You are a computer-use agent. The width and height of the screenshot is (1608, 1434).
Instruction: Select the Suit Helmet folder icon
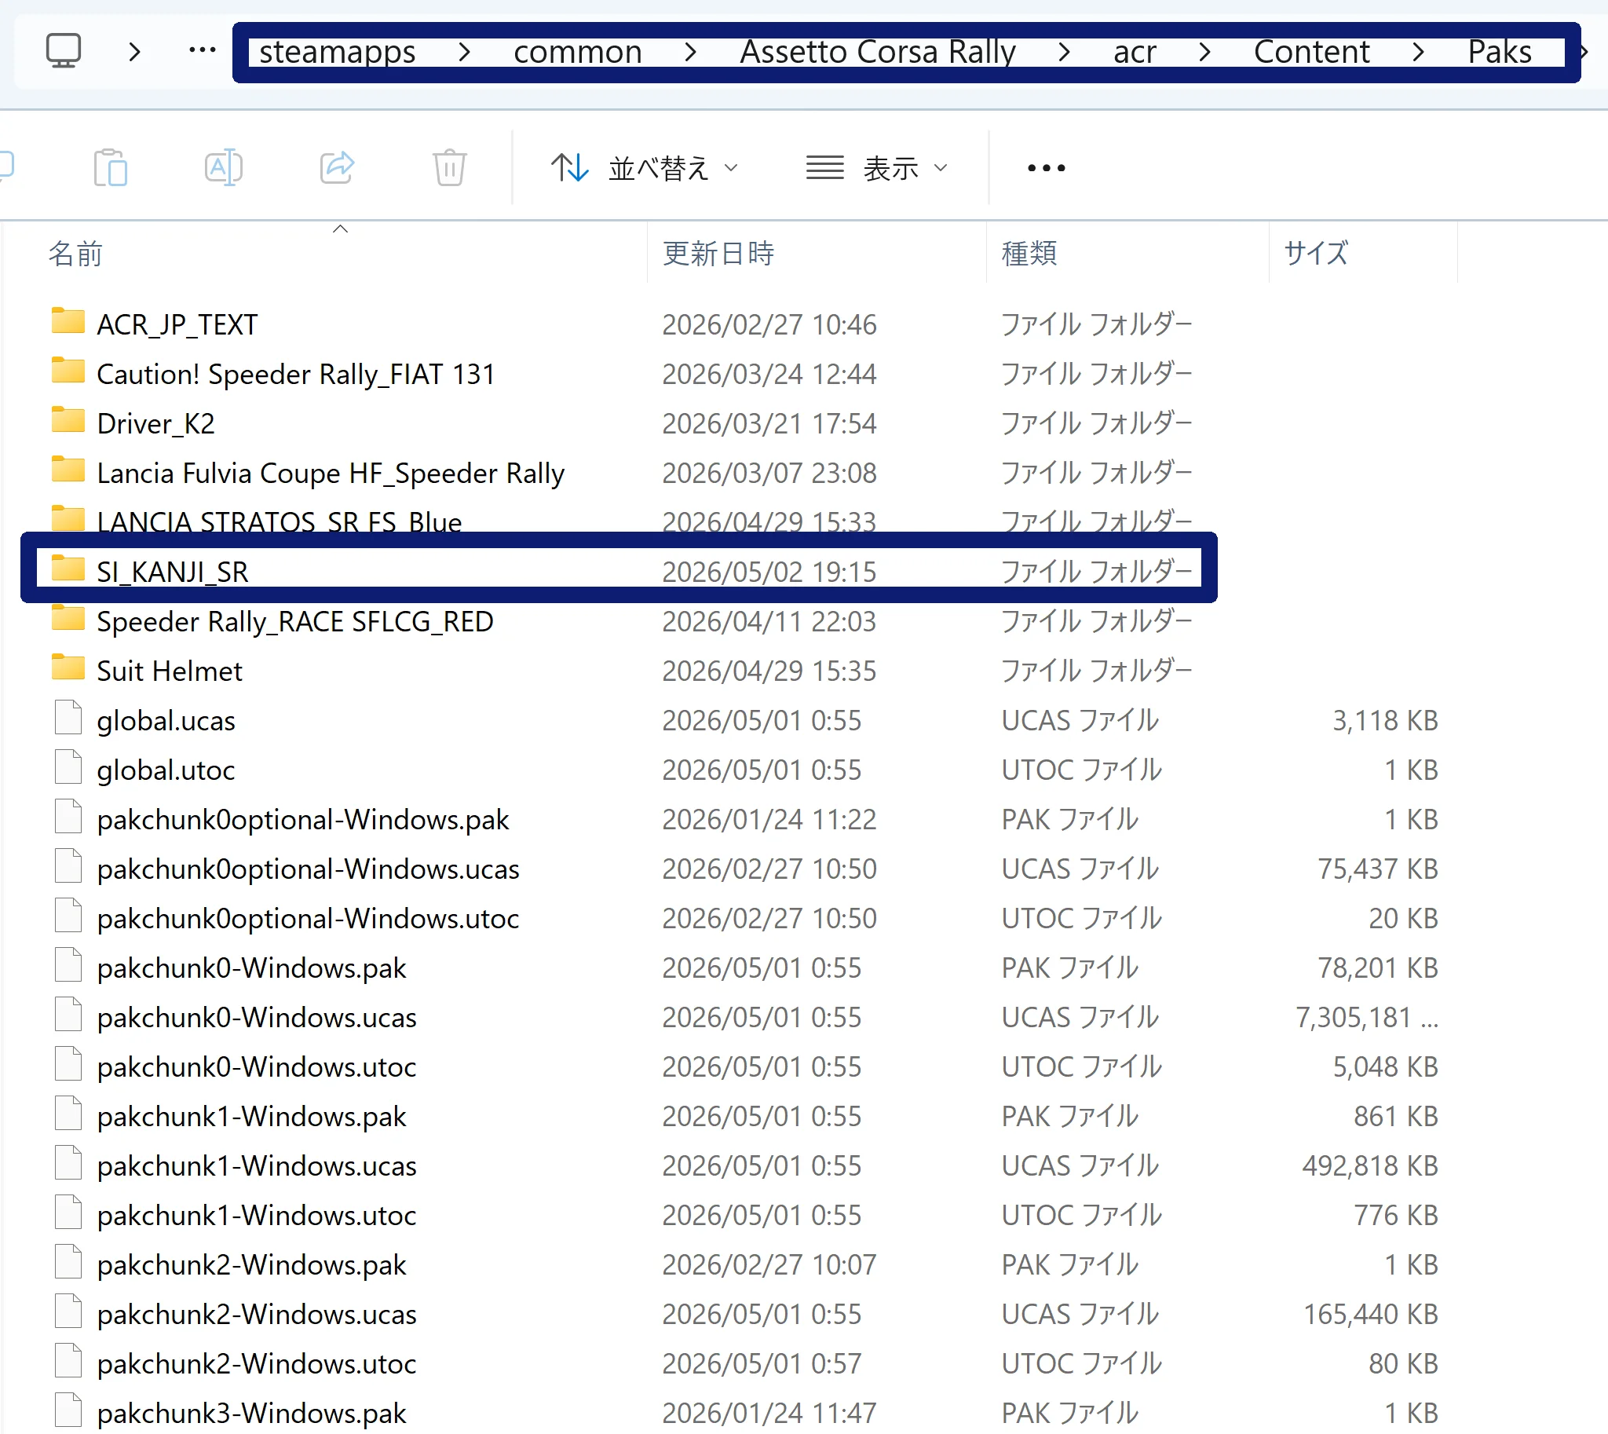[x=68, y=668]
